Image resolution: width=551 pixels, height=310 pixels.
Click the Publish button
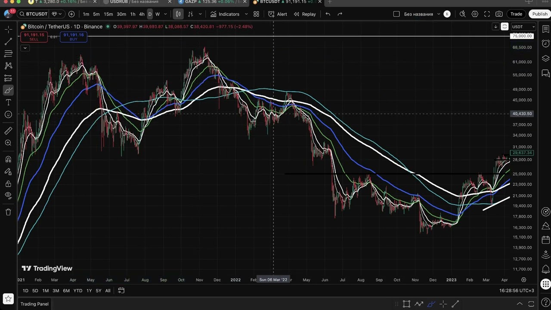(x=540, y=14)
